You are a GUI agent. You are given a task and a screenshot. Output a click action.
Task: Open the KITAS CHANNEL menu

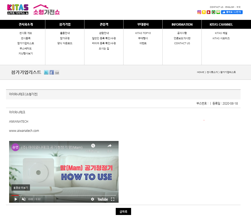tap(221, 24)
